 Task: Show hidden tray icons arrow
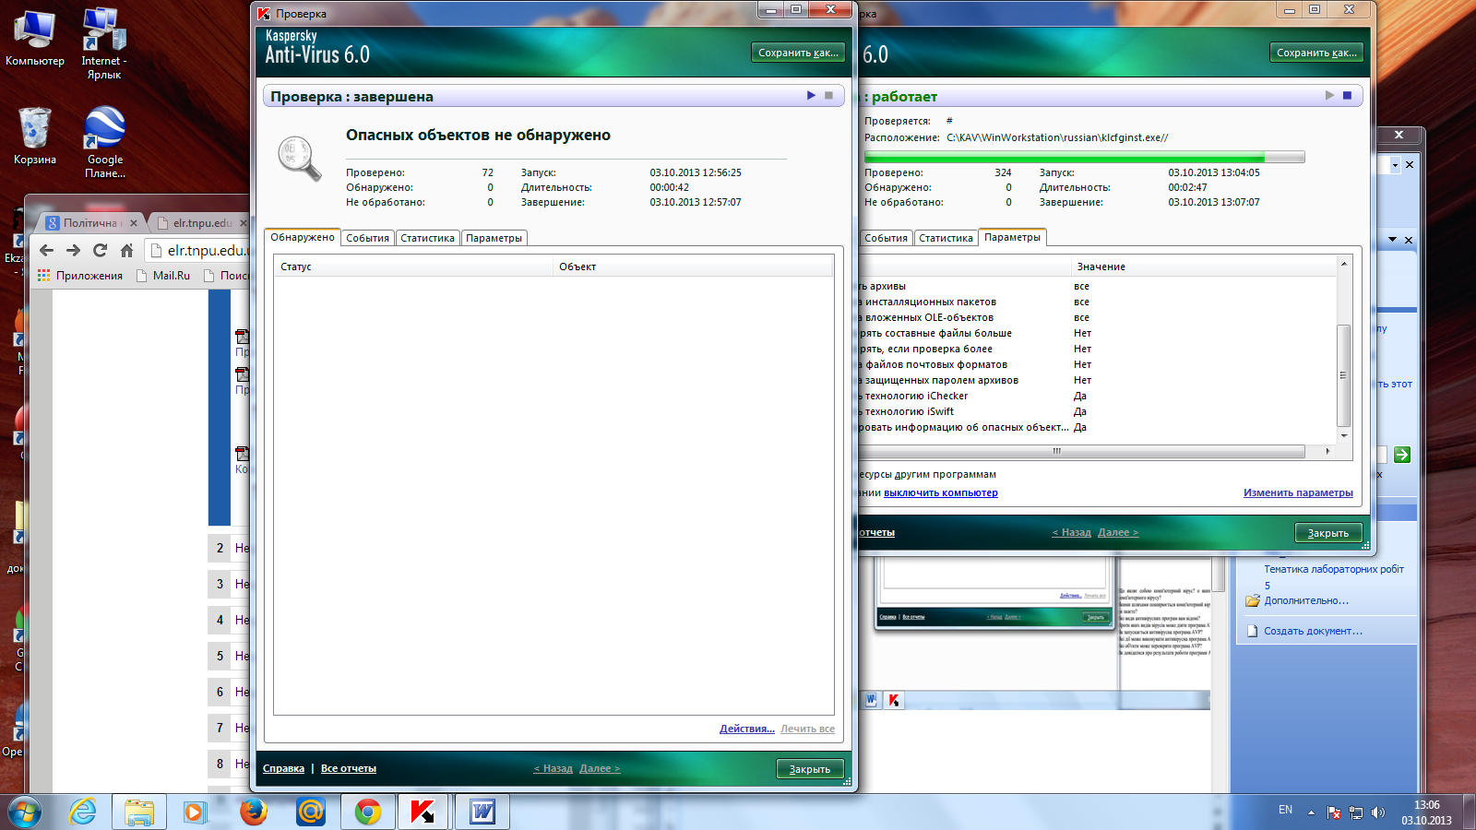(1311, 812)
